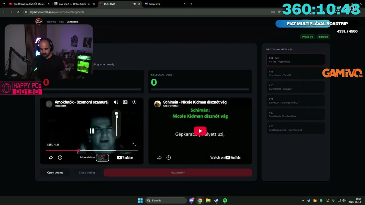Click the address bar URL
The height and width of the screenshot is (205, 365).
pos(57,12)
